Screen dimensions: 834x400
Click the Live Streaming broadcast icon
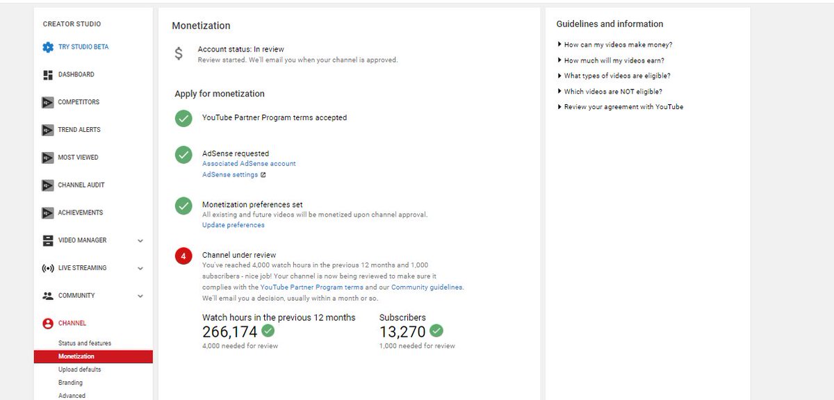pos(48,268)
